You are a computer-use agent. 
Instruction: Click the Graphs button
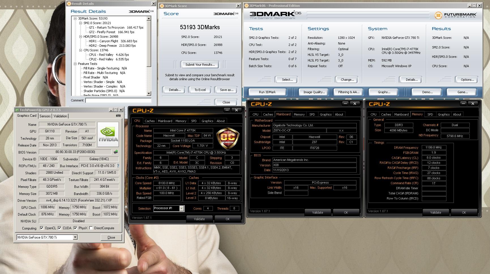pyautogui.click(x=384, y=92)
